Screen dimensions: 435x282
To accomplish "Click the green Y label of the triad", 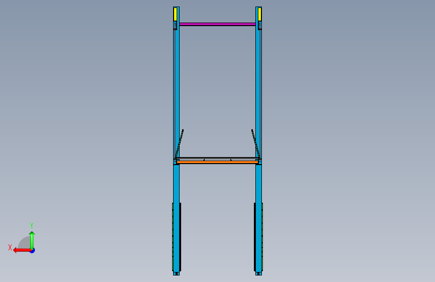I will tap(32, 225).
